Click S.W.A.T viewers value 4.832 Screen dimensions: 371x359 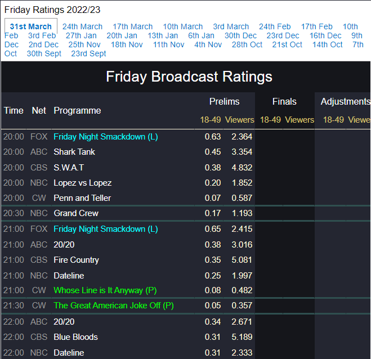click(242, 168)
